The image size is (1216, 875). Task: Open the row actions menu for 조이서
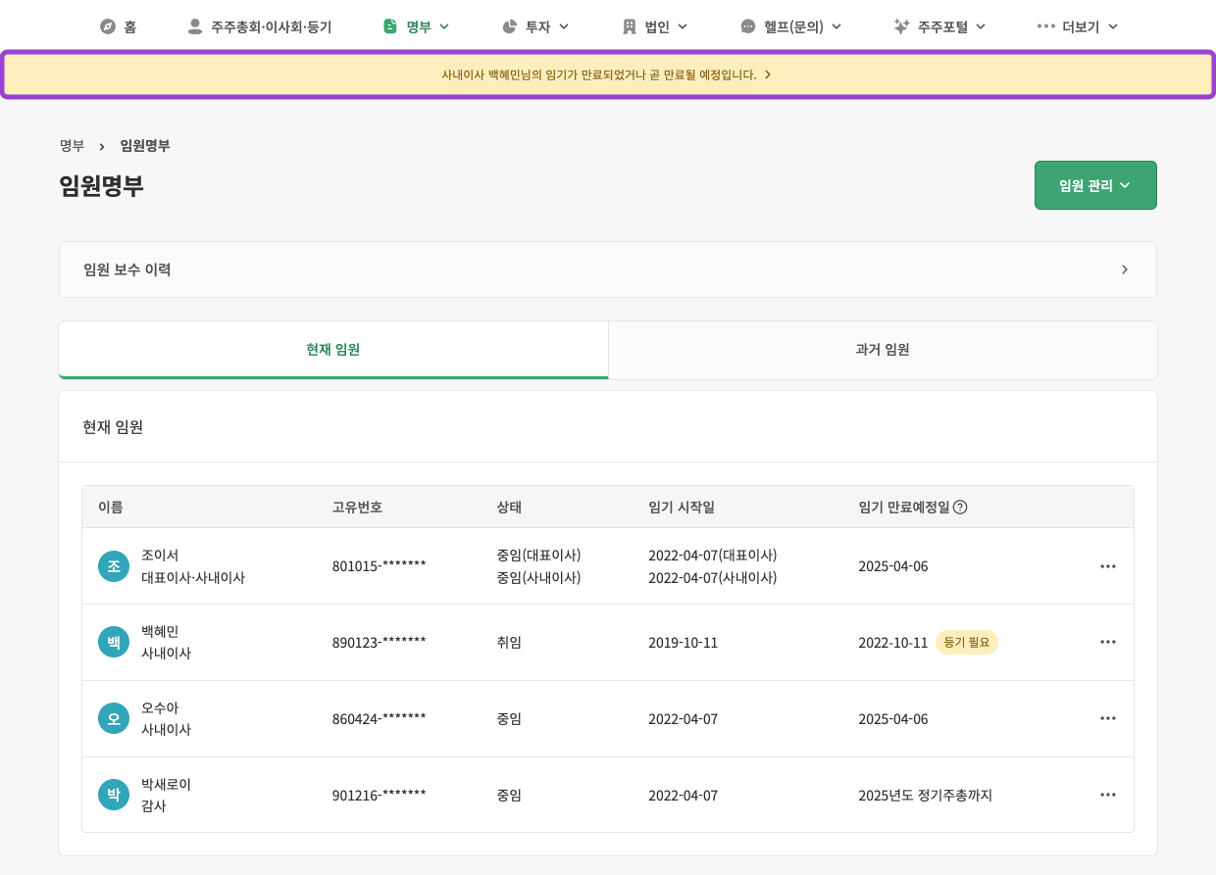(x=1108, y=565)
